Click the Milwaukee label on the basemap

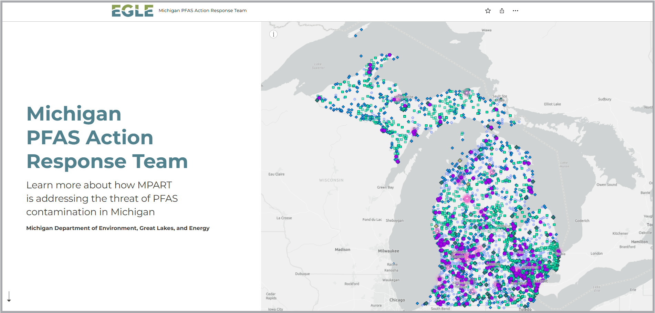point(389,251)
